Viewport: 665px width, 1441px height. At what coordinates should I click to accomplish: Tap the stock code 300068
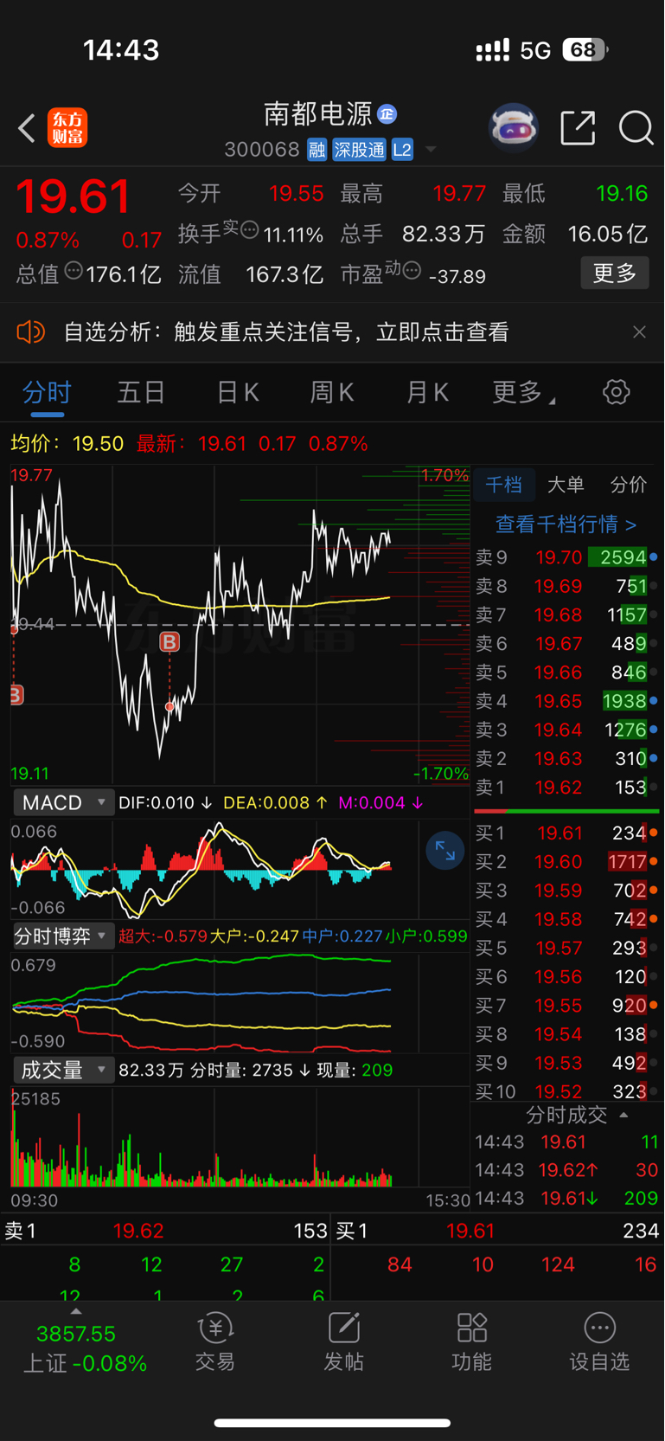[x=261, y=150]
